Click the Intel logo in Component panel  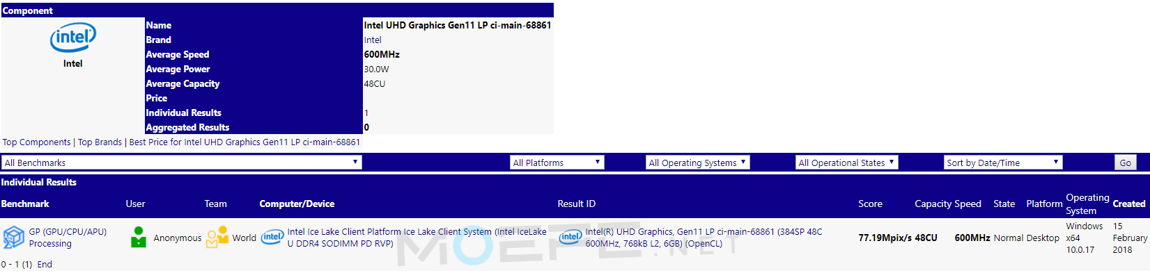coord(73,38)
